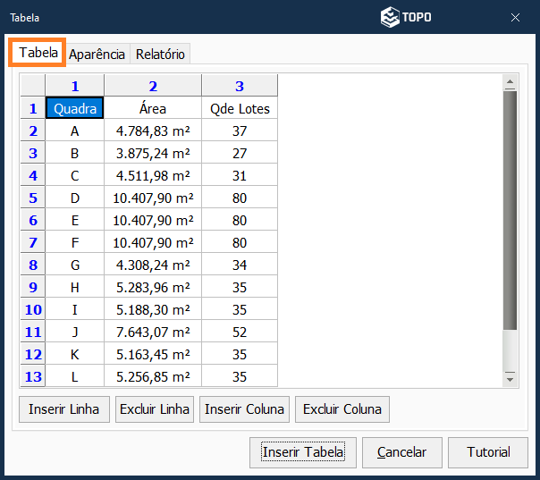
Task: Open the Tutorial button
Action: coord(488,452)
